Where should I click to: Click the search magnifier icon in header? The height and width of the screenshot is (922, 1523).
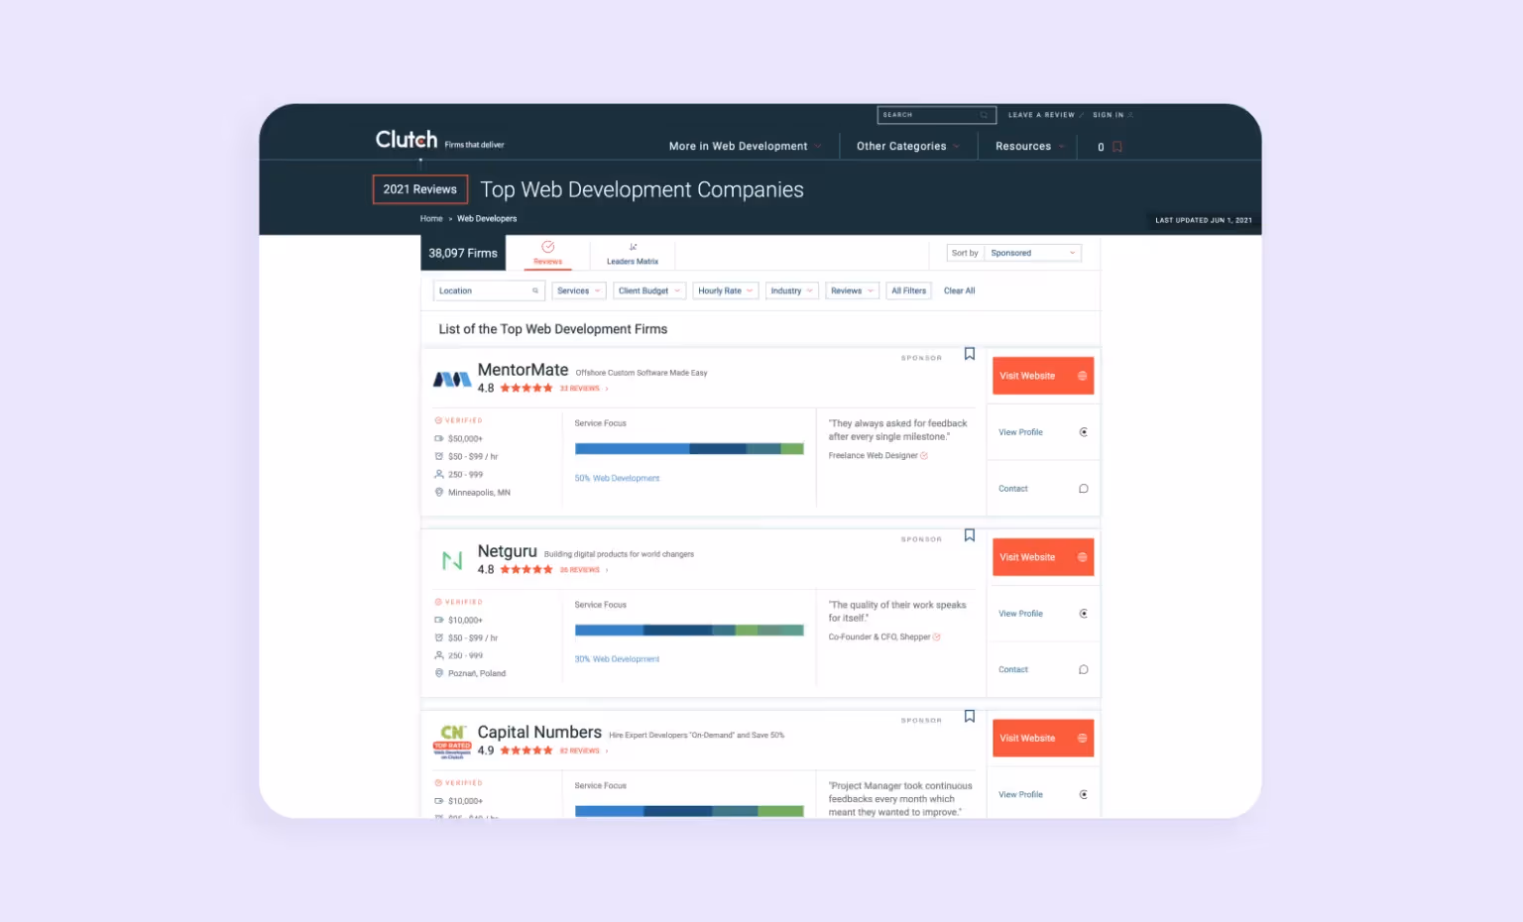click(984, 115)
